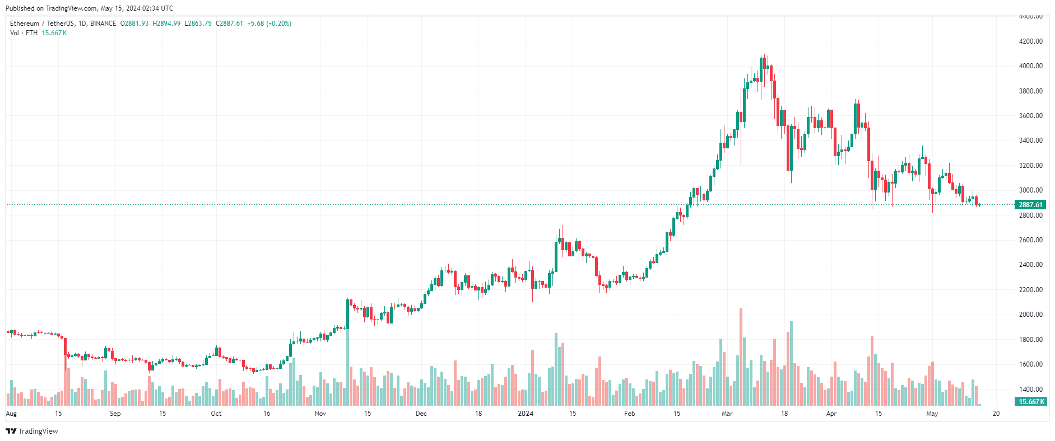This screenshot has width=1055, height=441.
Task: Select the 2000.00 price axis label
Action: [1030, 315]
